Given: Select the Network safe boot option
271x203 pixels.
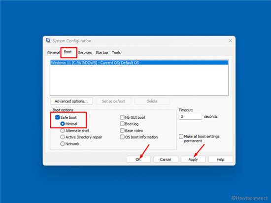Looking at the screenshot, I should pyautogui.click(x=63, y=144).
